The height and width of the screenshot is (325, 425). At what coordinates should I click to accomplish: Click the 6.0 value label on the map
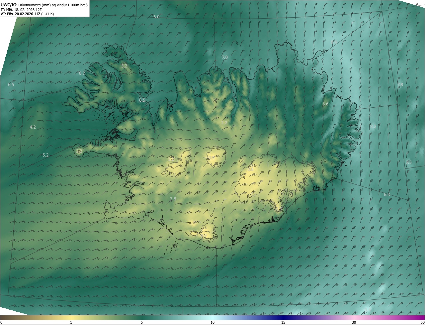pos(156,17)
